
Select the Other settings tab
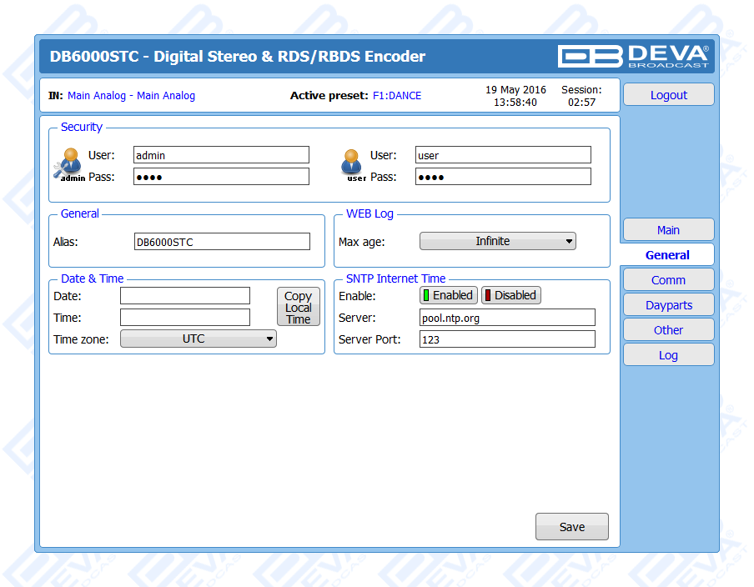tap(668, 330)
